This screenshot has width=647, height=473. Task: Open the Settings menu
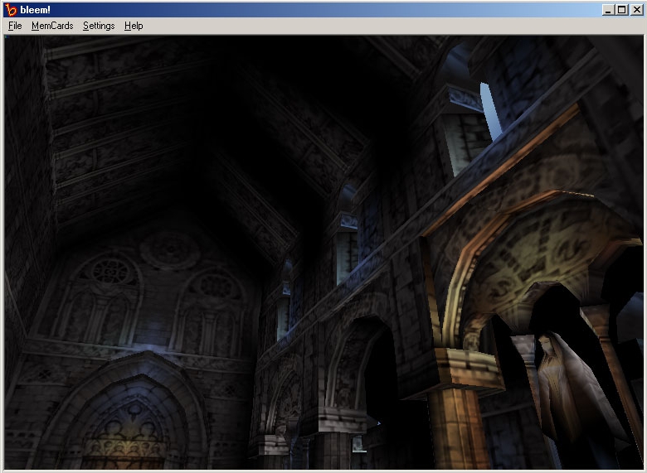[99, 26]
